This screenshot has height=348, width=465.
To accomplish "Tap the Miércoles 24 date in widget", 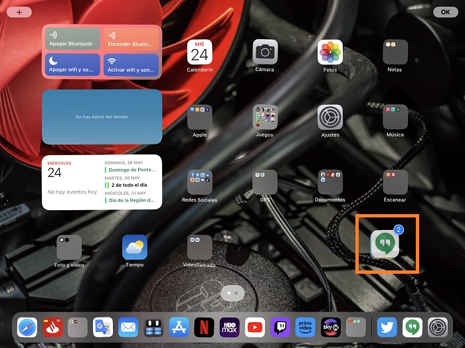I will click(x=59, y=170).
